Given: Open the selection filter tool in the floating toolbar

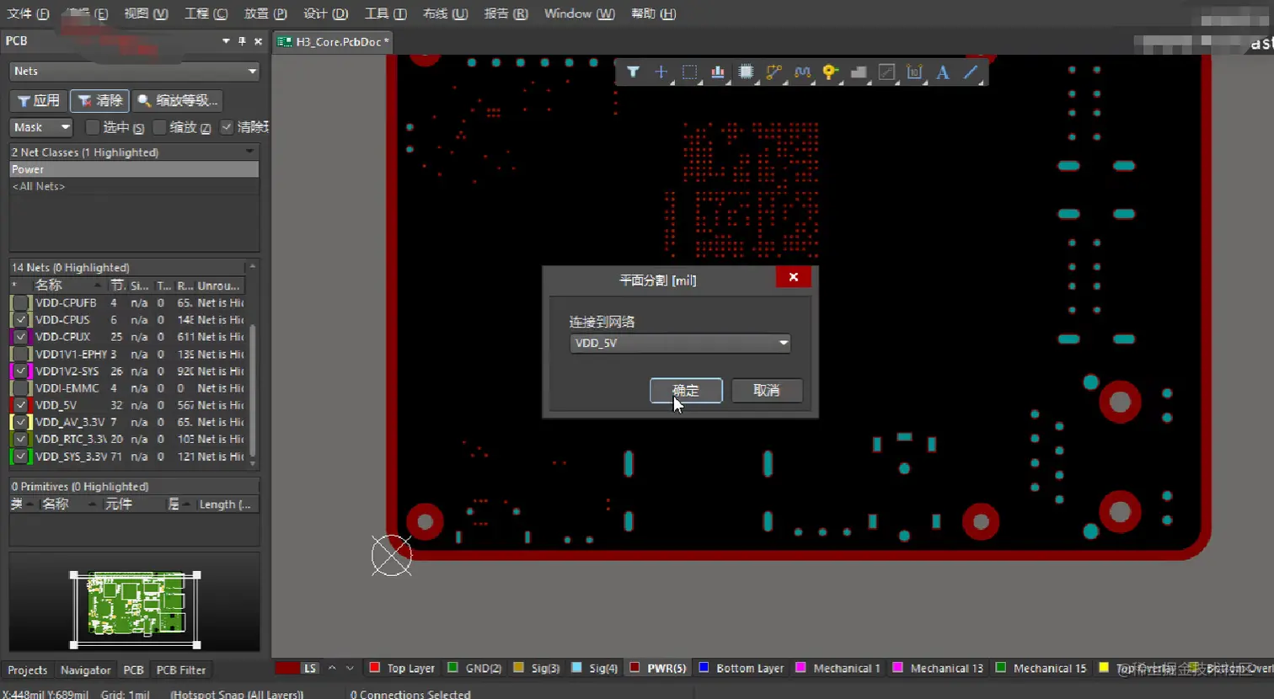Looking at the screenshot, I should coord(633,72).
